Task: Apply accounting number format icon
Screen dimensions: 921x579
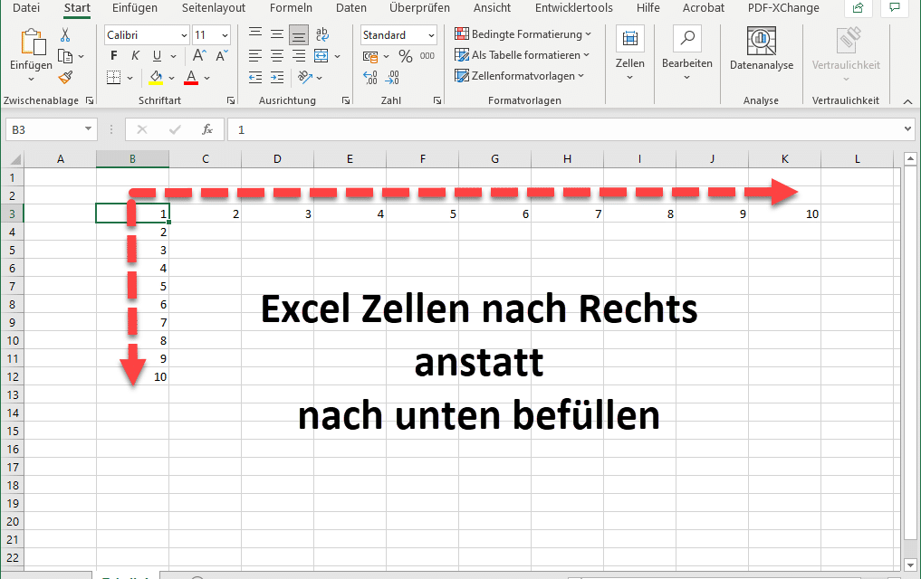Action: point(370,57)
